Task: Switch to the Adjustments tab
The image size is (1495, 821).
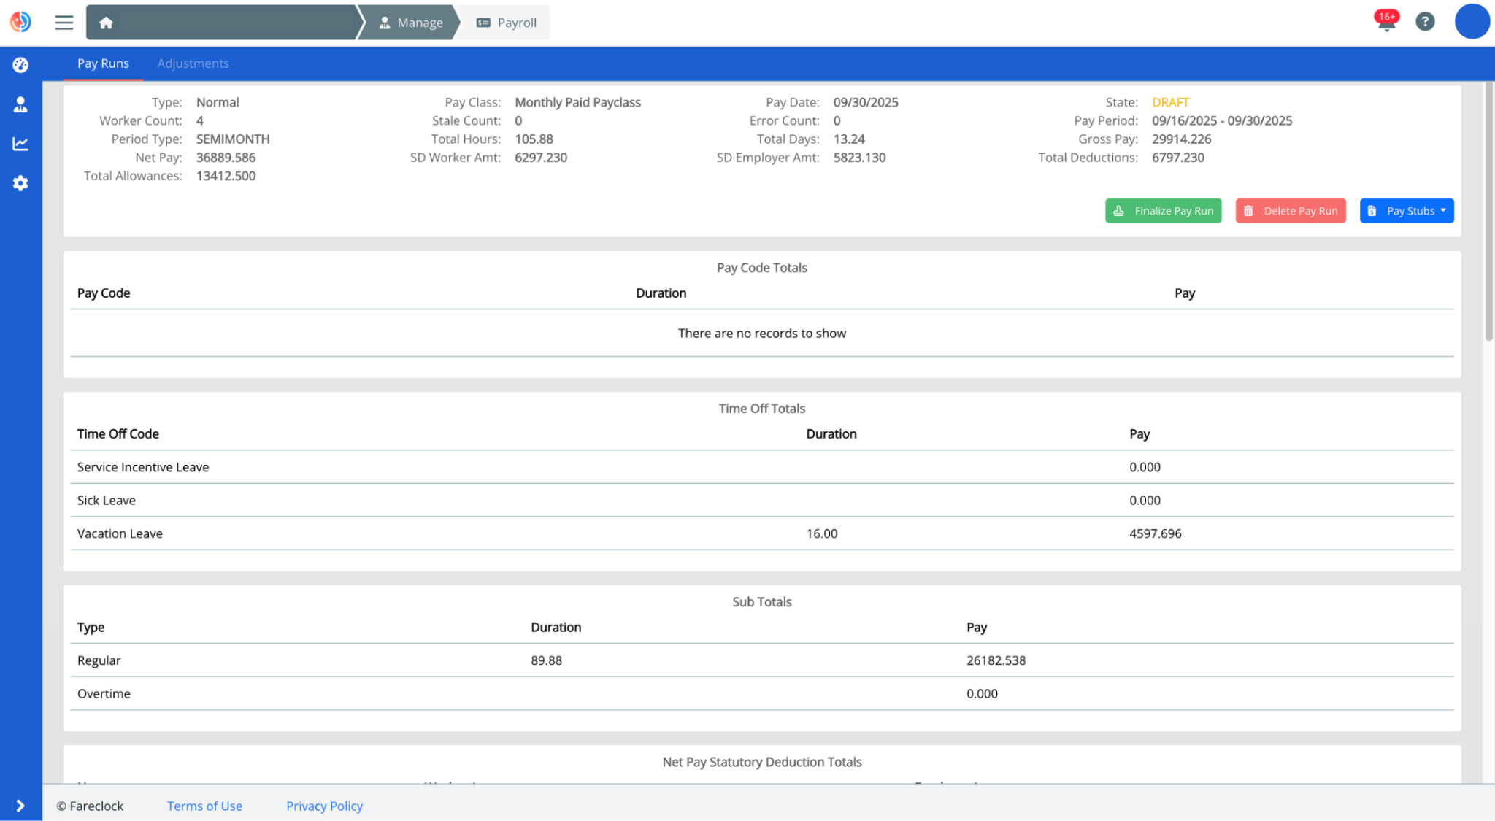Action: pos(193,63)
